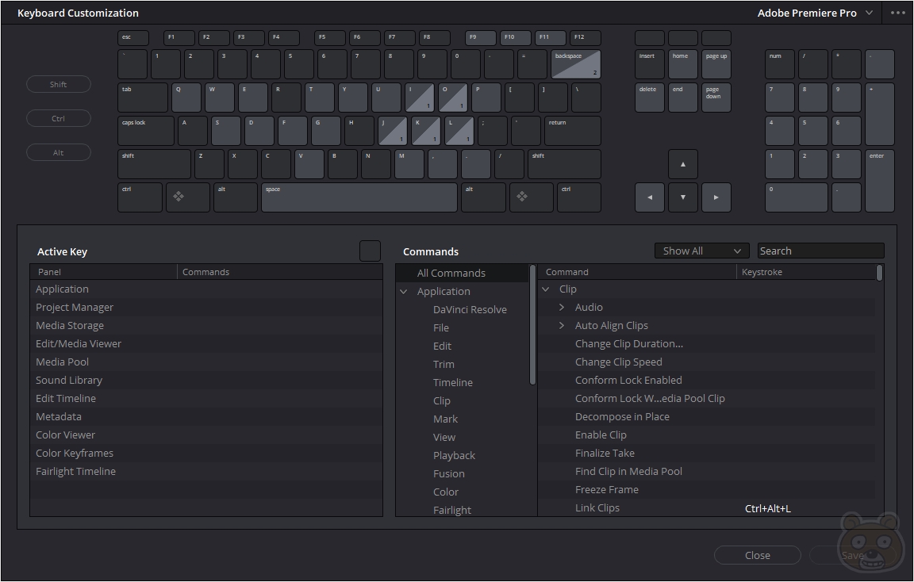Select the J key on virtual keyboard
Image resolution: width=914 pixels, height=582 pixels.
[392, 131]
